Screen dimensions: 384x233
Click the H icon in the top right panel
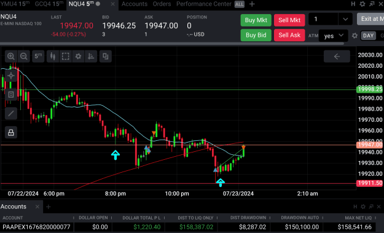353,4
